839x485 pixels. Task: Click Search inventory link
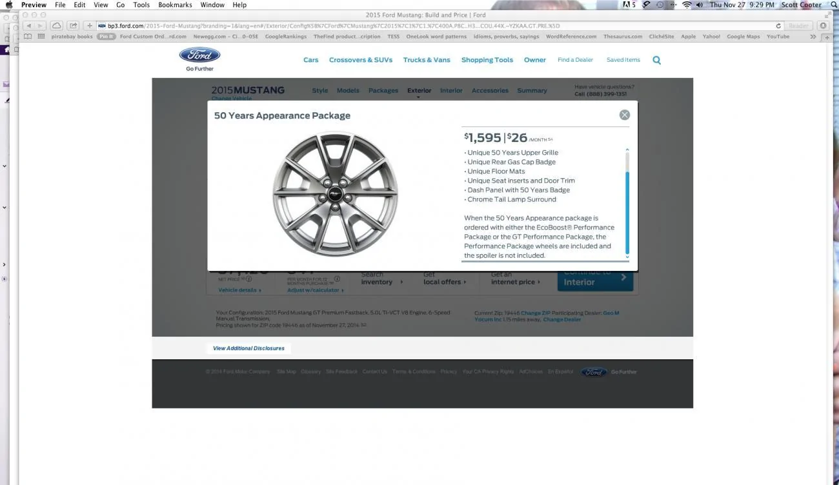pyautogui.click(x=382, y=279)
